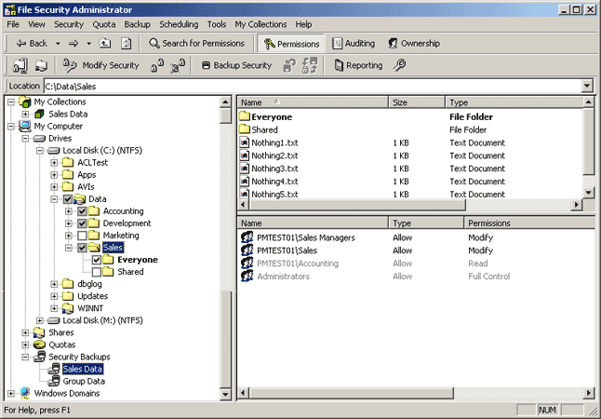The image size is (601, 419).
Task: Collapse the Data folder node
Action: point(54,199)
